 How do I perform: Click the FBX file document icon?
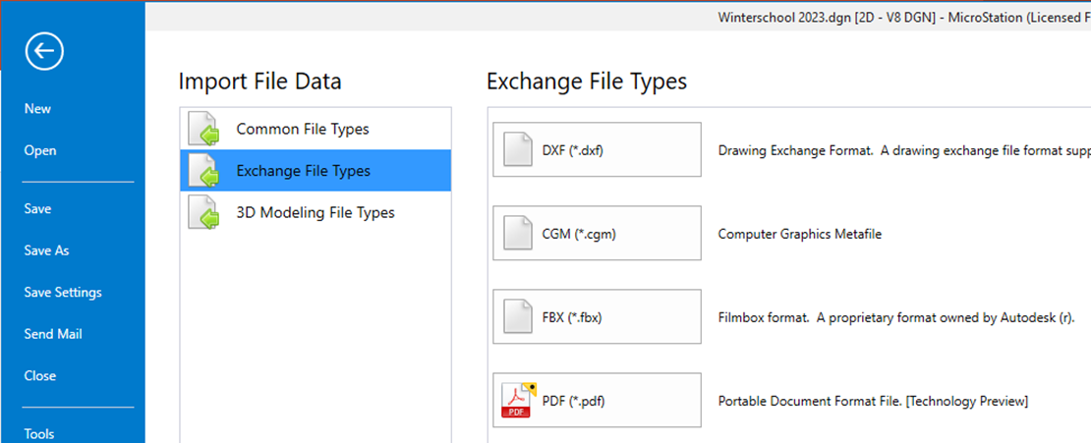coord(517,317)
